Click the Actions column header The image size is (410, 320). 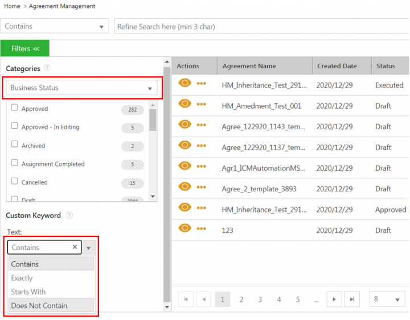coord(194,66)
